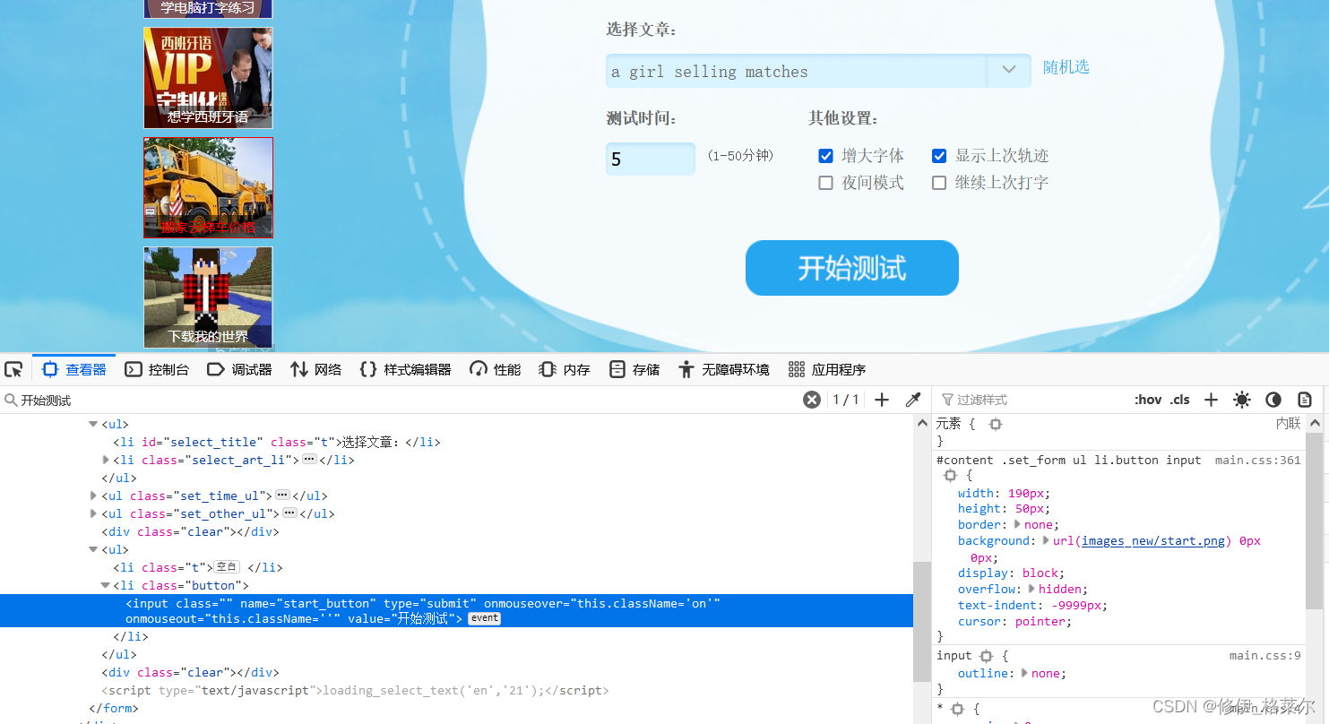Click selector highlighter icon next to input rule

point(987,656)
